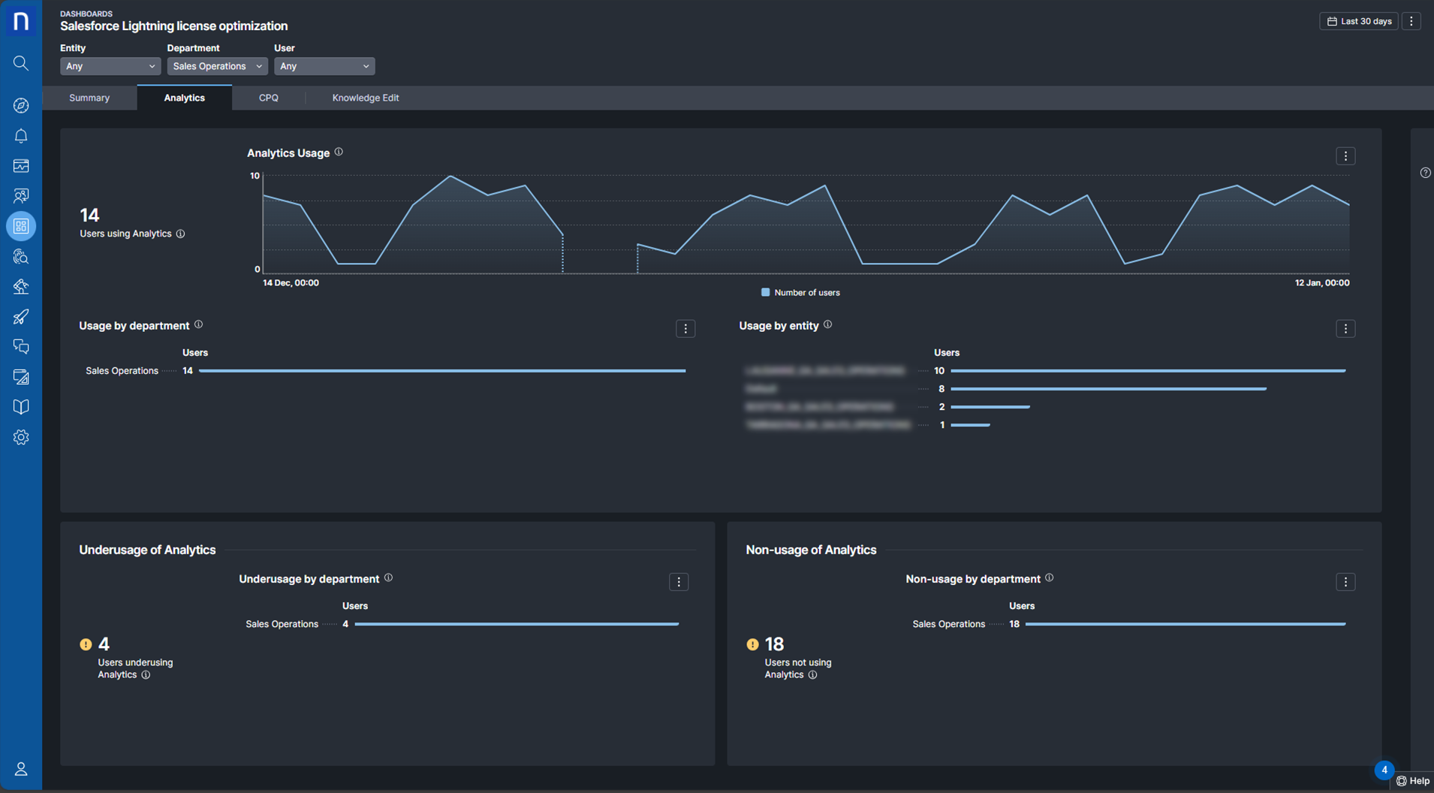This screenshot has width=1434, height=793.
Task: Click Sales Operations bar in Underusage by department
Action: pos(517,623)
